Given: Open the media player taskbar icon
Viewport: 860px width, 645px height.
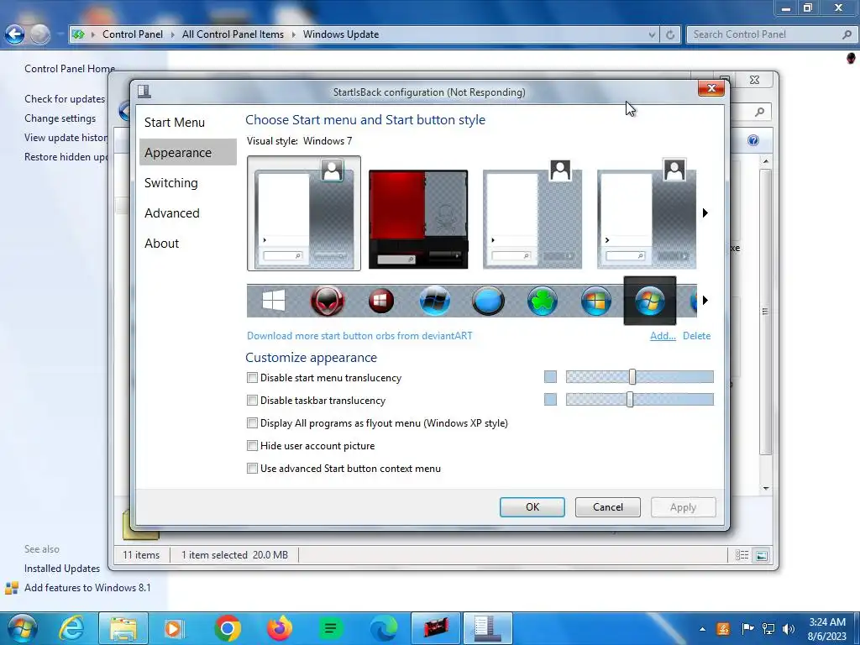Looking at the screenshot, I should click(175, 628).
